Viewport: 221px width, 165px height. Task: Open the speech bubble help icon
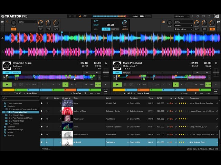(203, 16)
